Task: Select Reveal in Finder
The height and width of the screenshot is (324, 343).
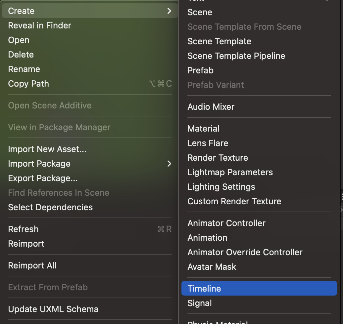Action: (39, 25)
